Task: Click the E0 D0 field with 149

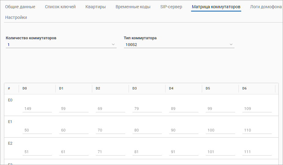Action: click(x=37, y=109)
